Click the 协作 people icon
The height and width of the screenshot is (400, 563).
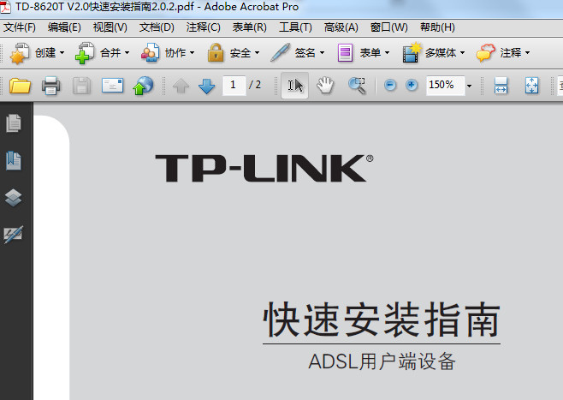[150, 53]
